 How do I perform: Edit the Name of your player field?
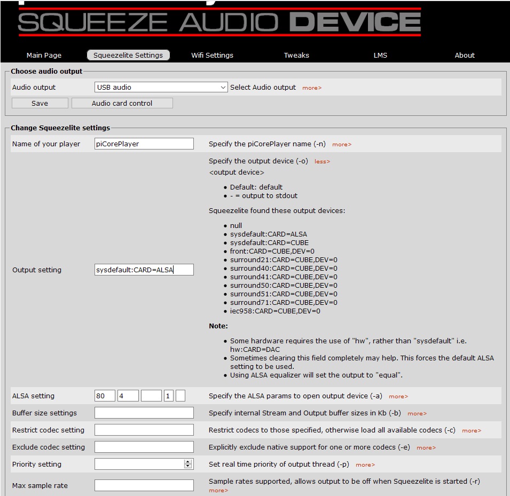coord(144,144)
